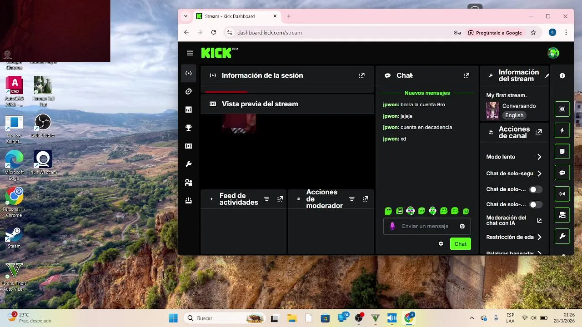Image resolution: width=582 pixels, height=327 pixels.
Task: Select the stream icon in left sidebar
Action: [189, 73]
